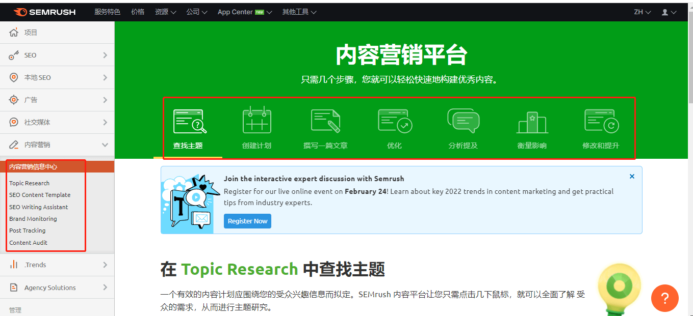Select the 查找主题 tab label

click(x=188, y=146)
